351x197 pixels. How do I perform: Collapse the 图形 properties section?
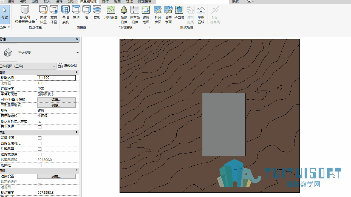click(x=77, y=72)
